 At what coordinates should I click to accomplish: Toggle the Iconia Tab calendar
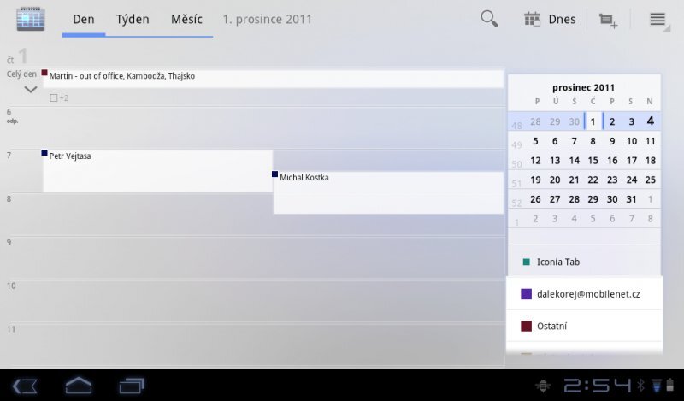pyautogui.click(x=584, y=262)
